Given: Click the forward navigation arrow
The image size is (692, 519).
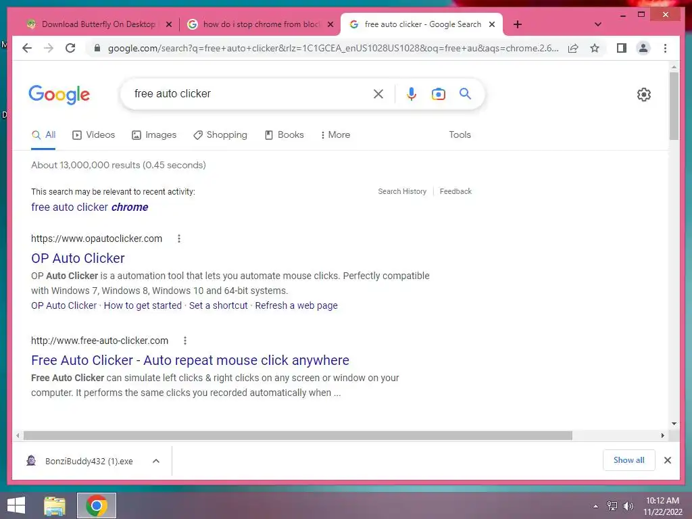Looking at the screenshot, I should click(x=49, y=48).
